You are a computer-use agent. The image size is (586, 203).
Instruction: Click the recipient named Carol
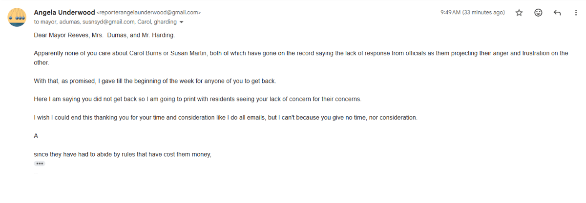[x=145, y=22]
